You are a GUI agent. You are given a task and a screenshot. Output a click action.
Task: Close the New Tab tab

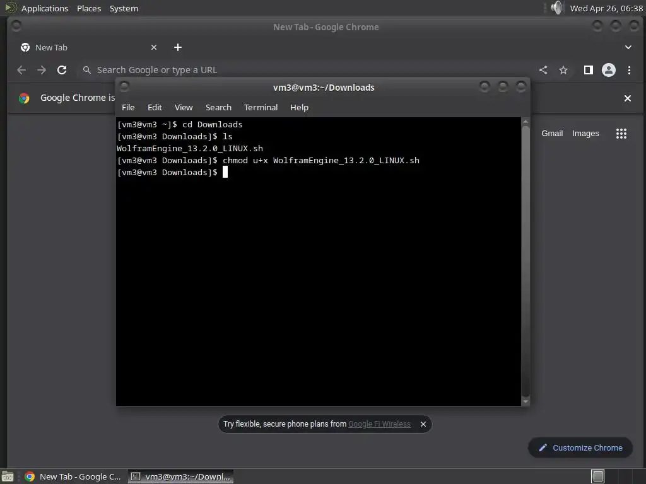pyautogui.click(x=154, y=47)
